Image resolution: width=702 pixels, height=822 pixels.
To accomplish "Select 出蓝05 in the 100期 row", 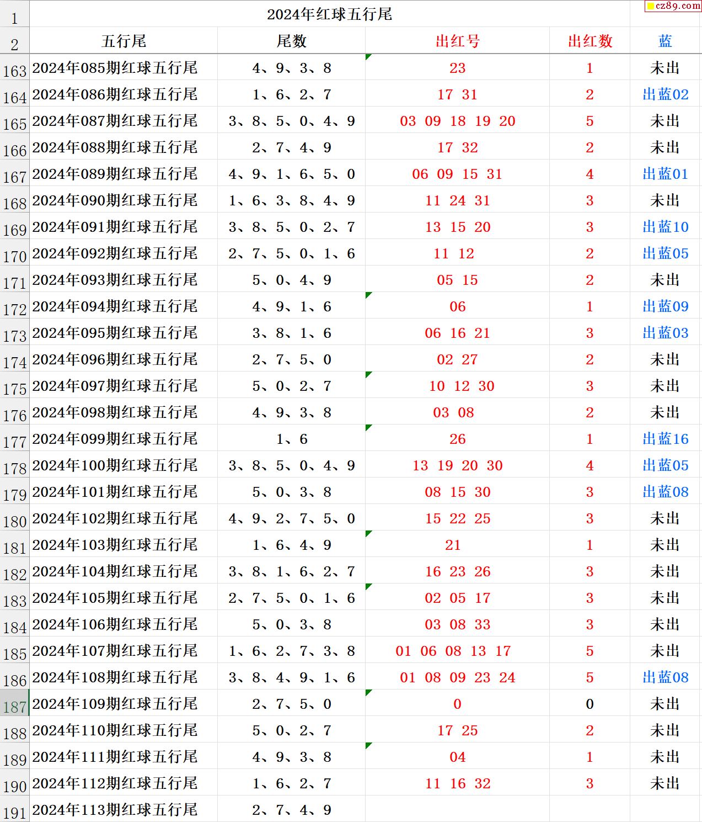I will pyautogui.click(x=665, y=465).
